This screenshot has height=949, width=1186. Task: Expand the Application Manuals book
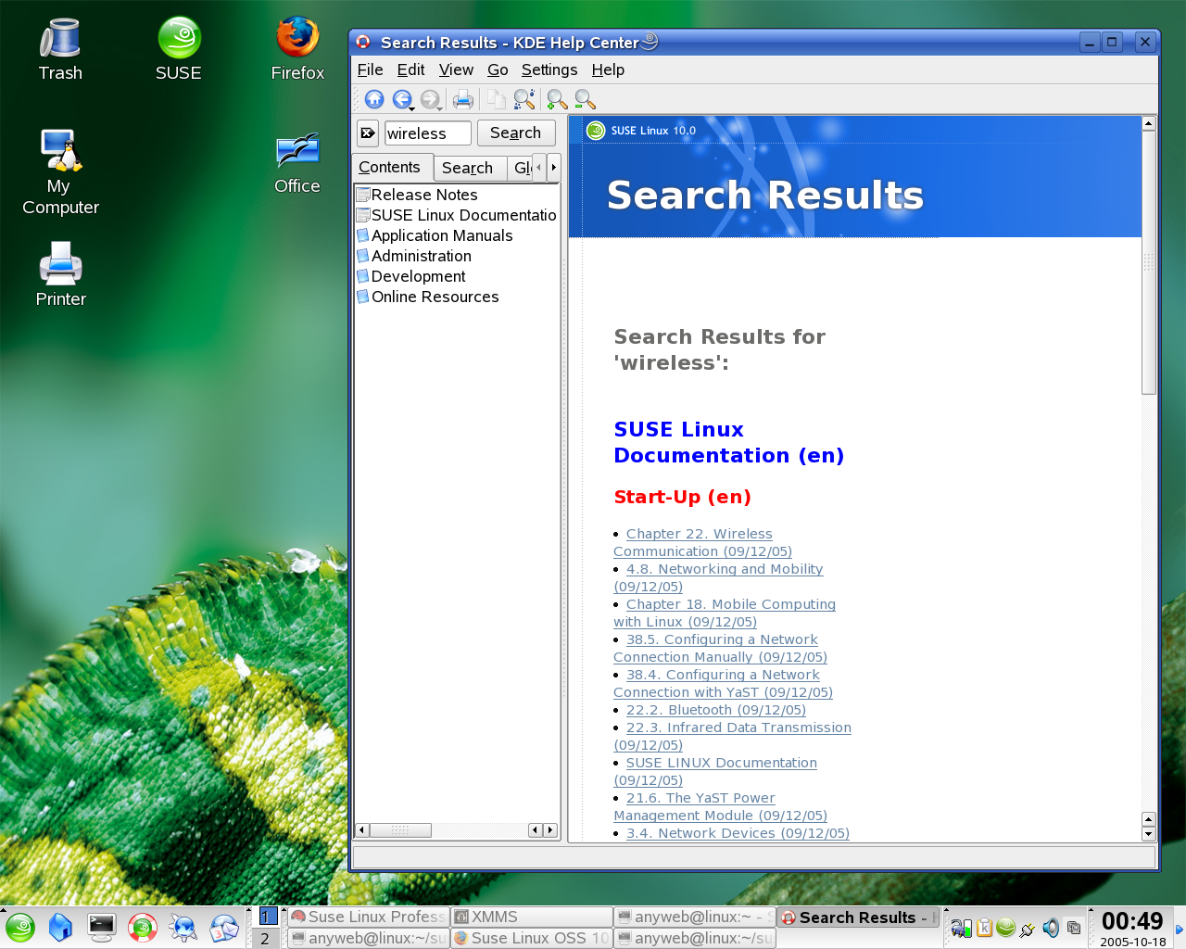click(x=435, y=235)
